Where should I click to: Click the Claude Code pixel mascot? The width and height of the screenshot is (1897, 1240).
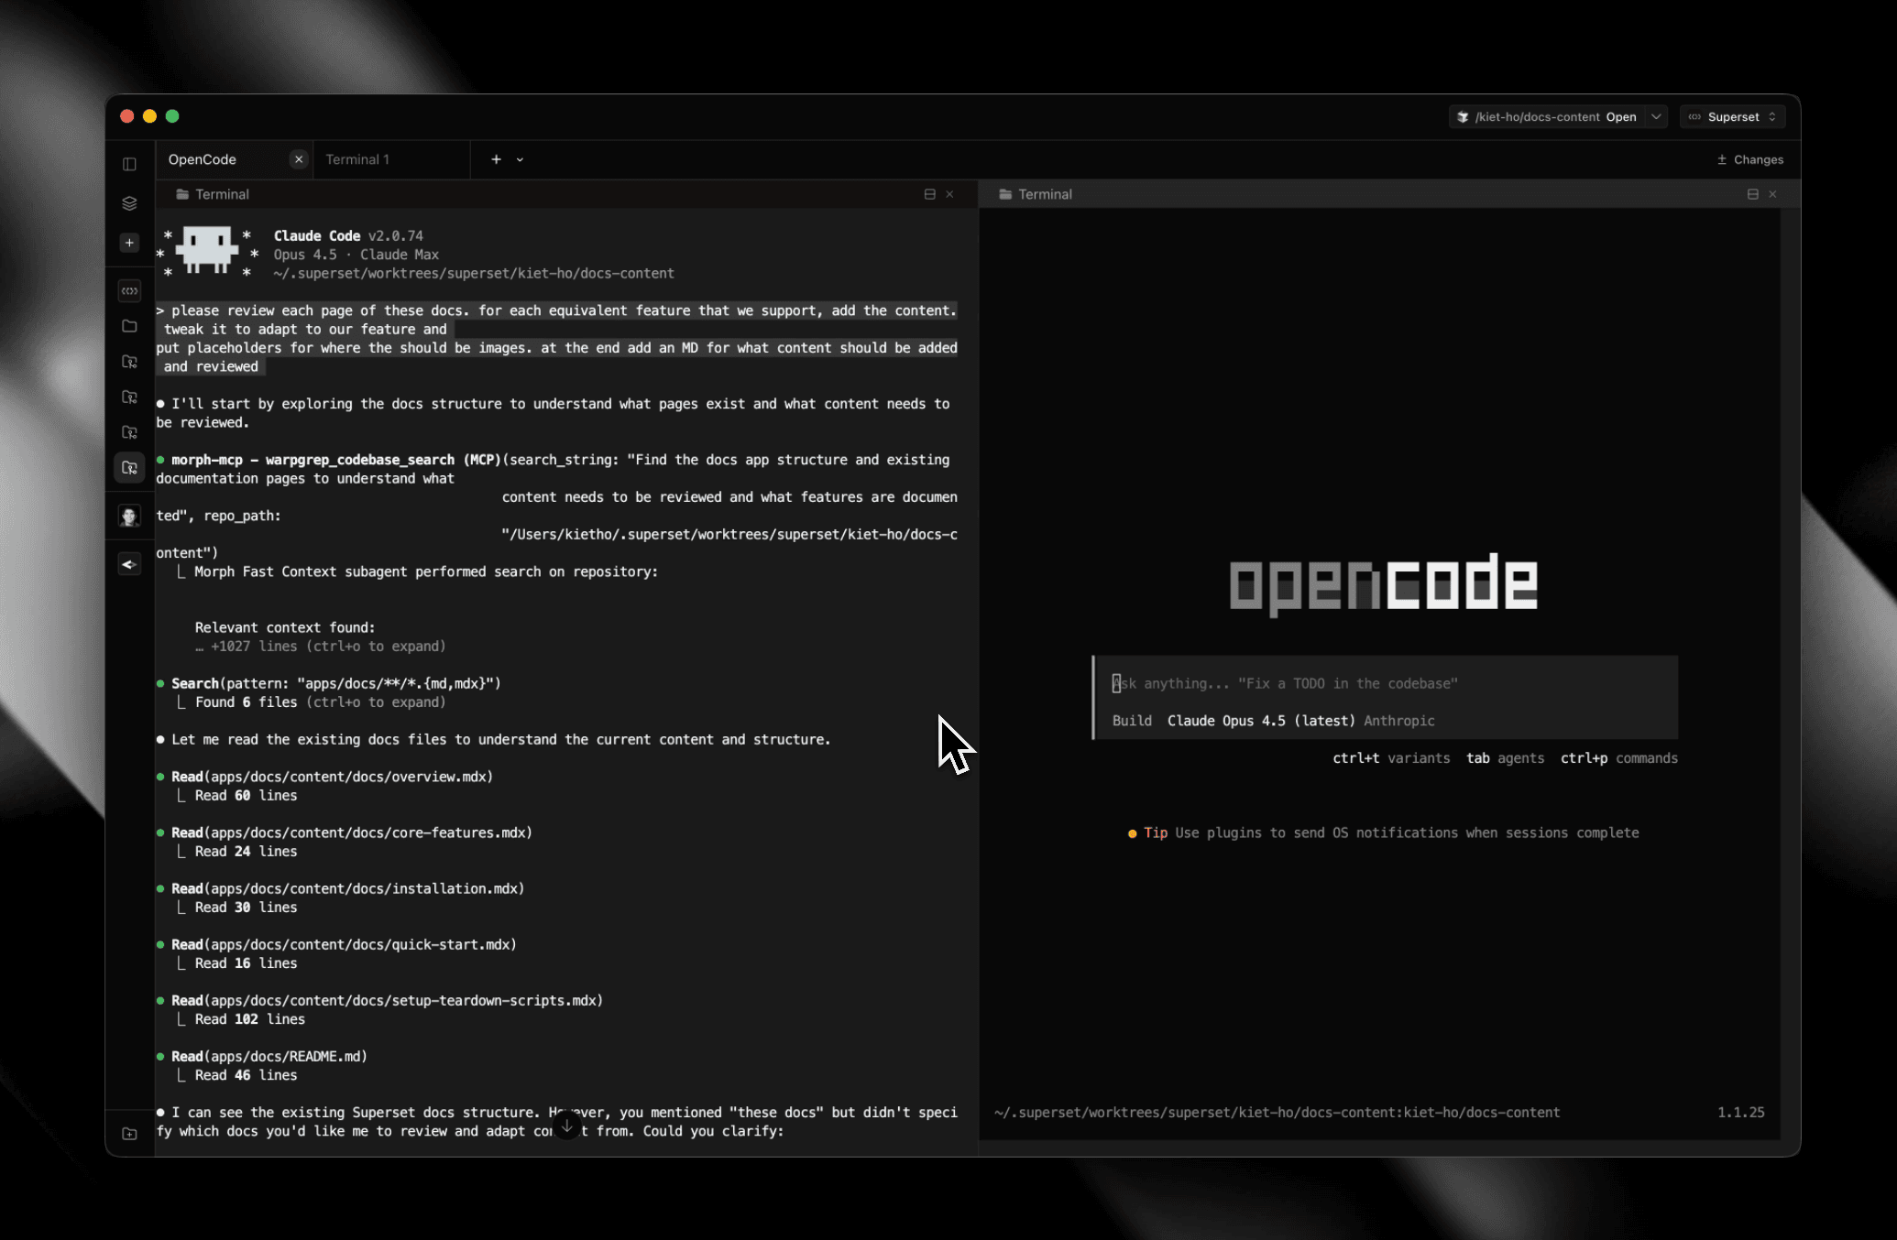[207, 249]
